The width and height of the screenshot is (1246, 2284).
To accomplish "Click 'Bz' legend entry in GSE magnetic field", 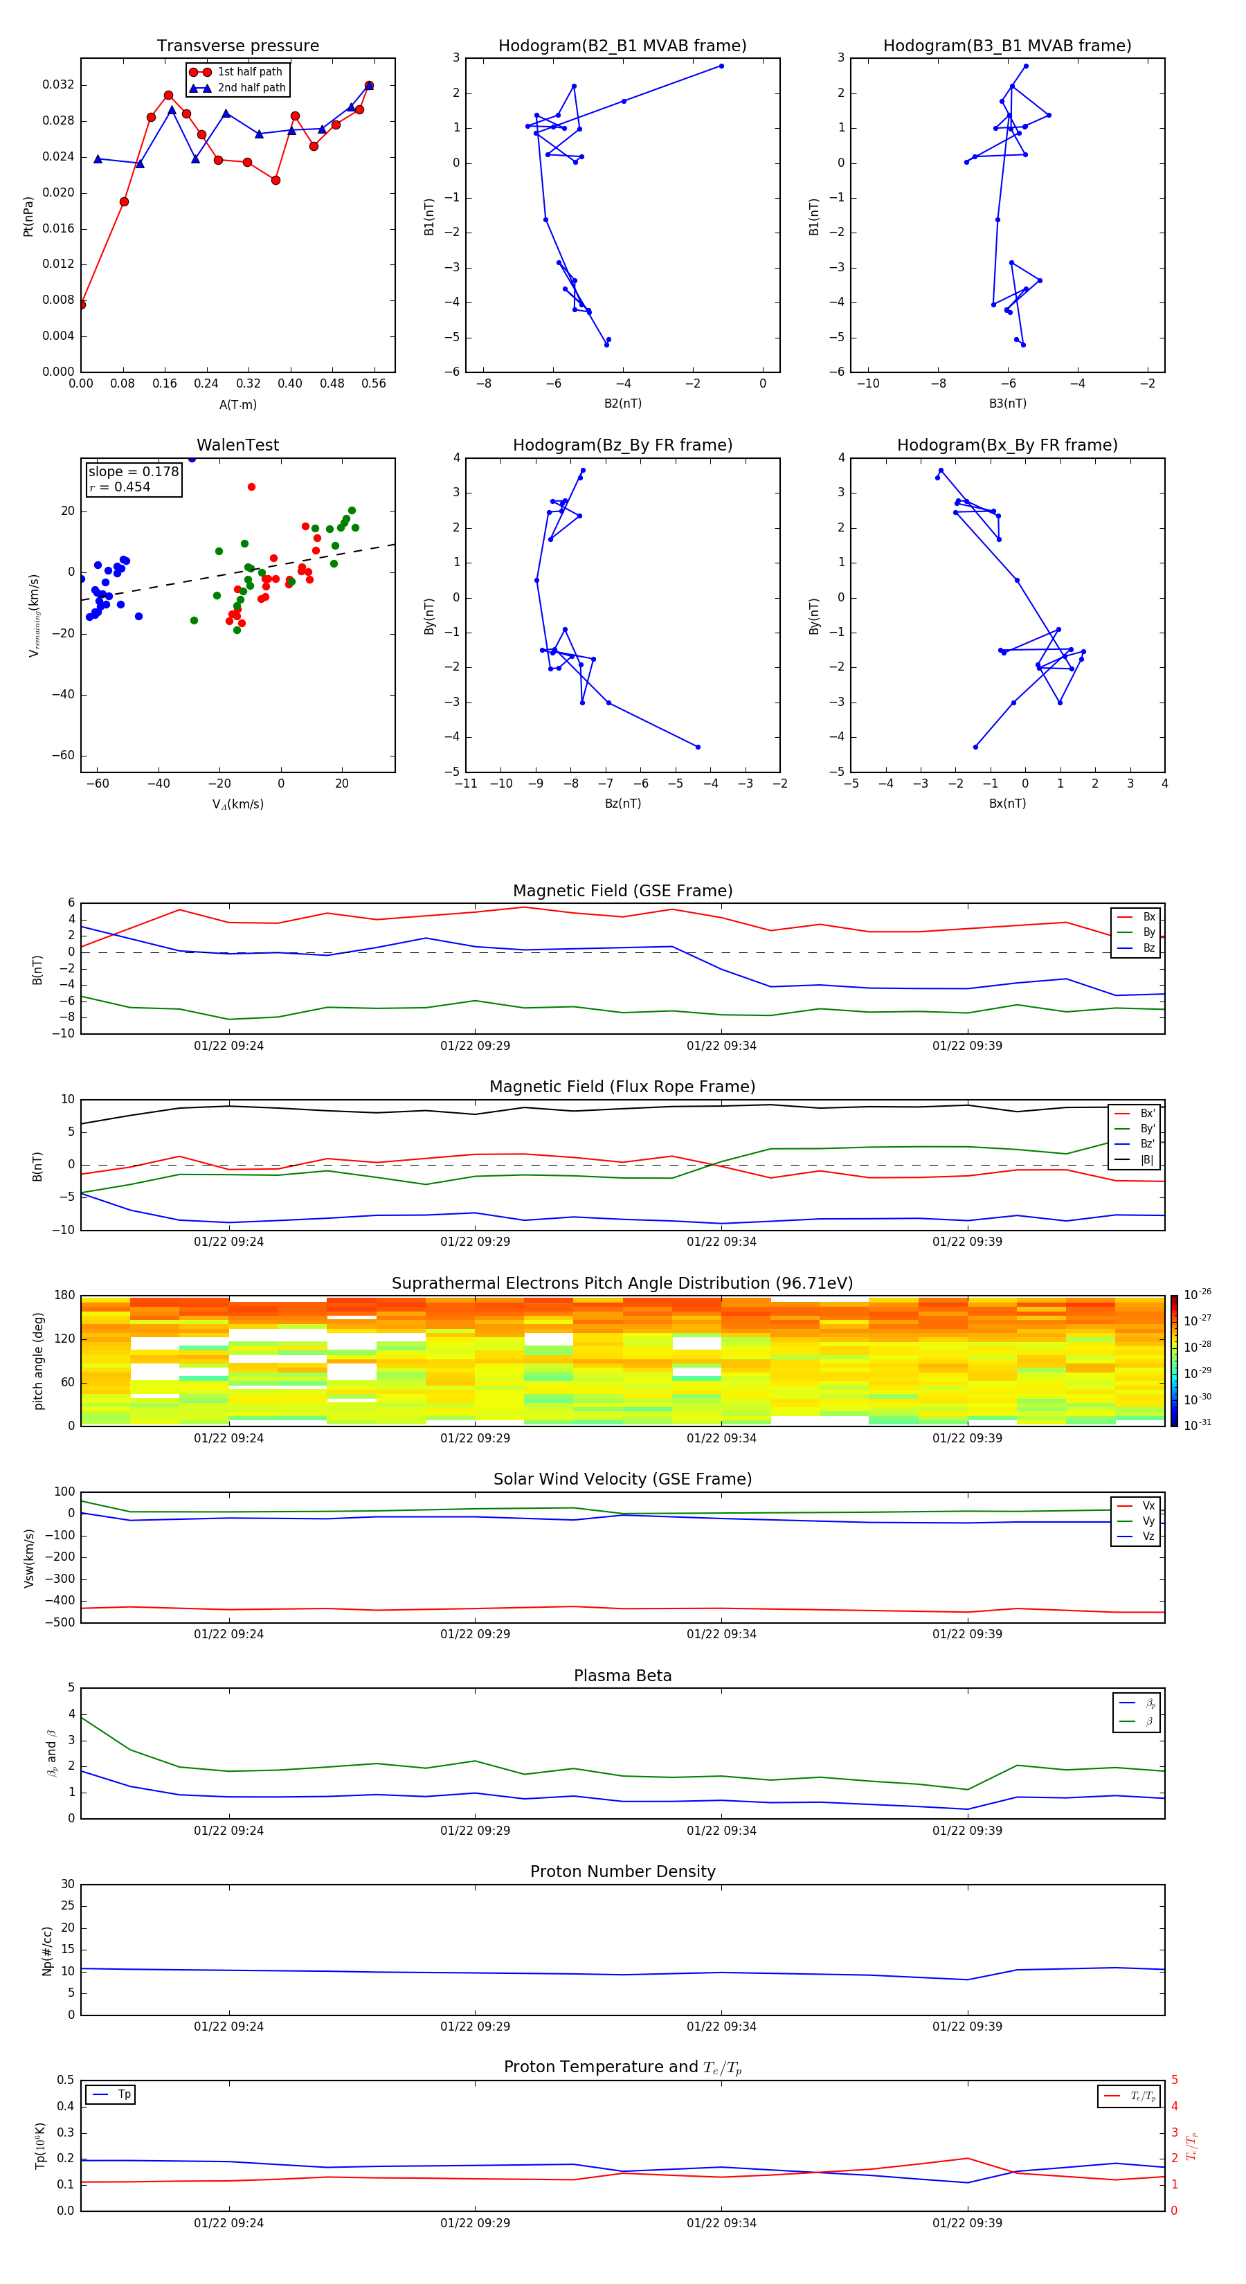I will pyautogui.click(x=1136, y=948).
